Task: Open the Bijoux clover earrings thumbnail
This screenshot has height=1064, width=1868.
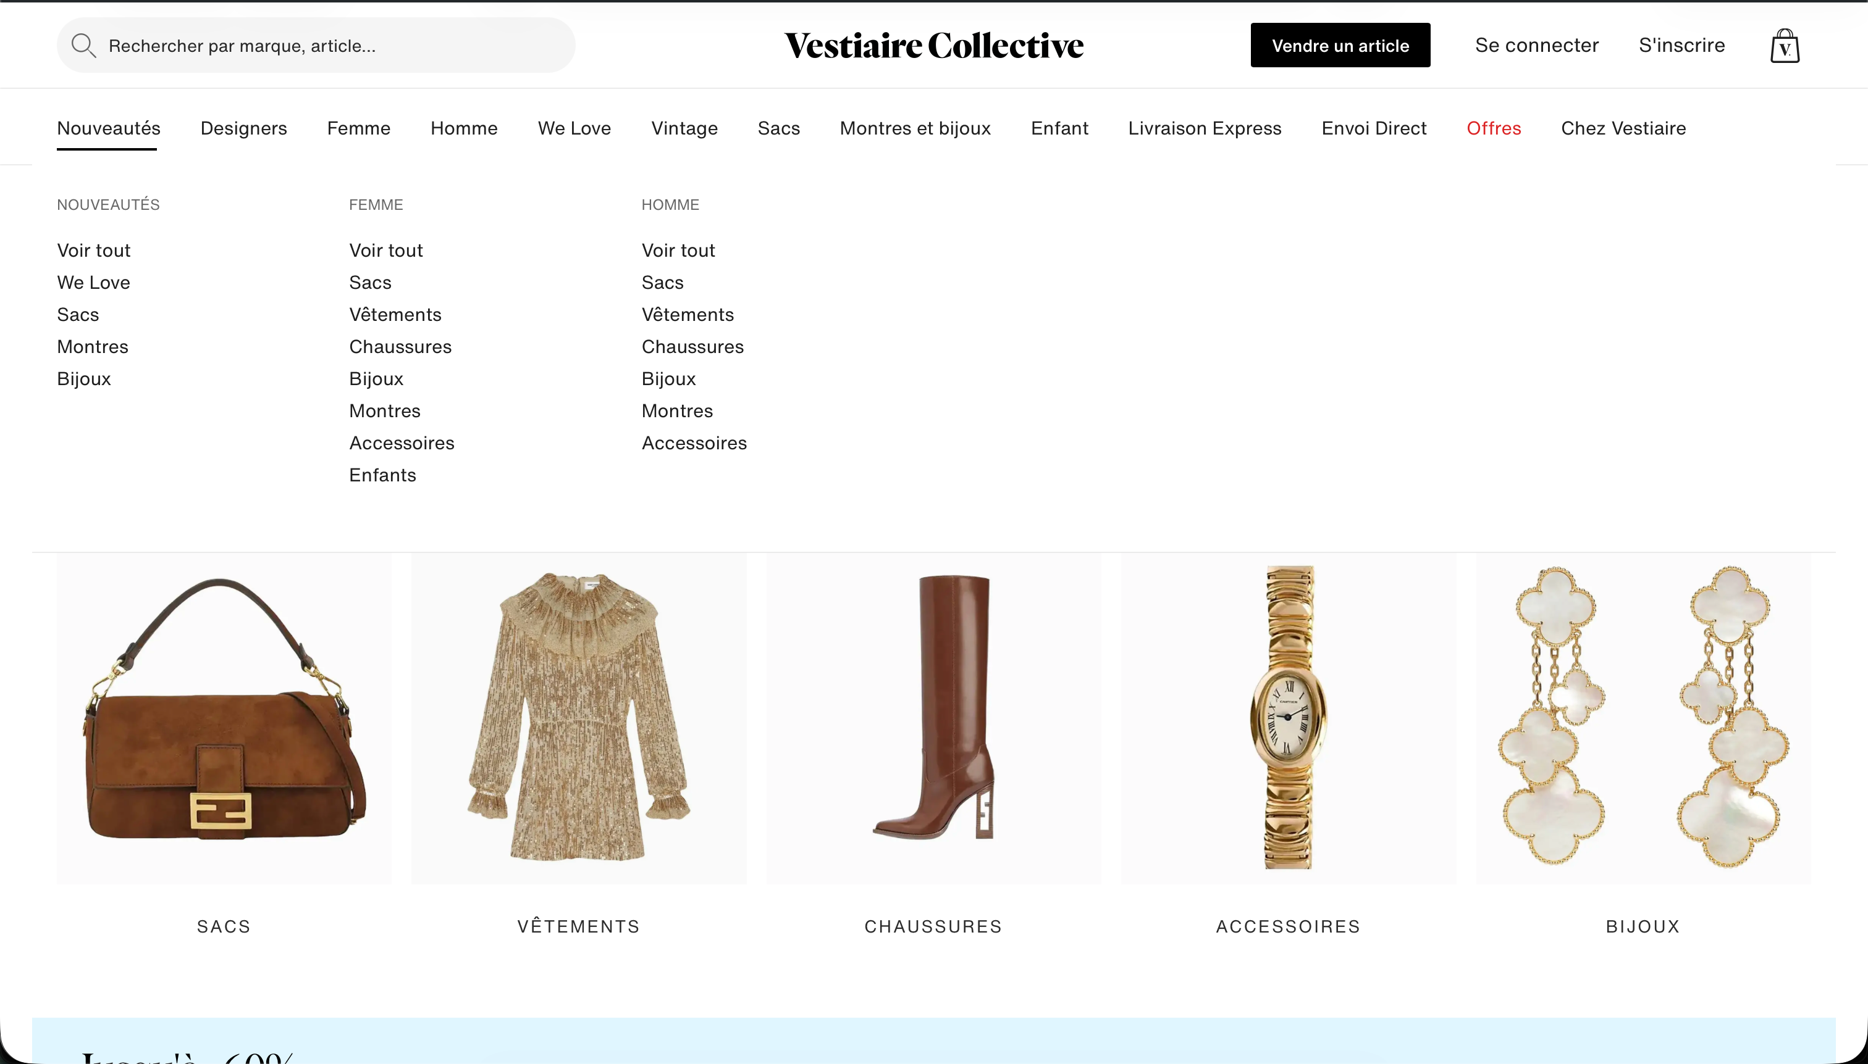Action: click(1644, 718)
